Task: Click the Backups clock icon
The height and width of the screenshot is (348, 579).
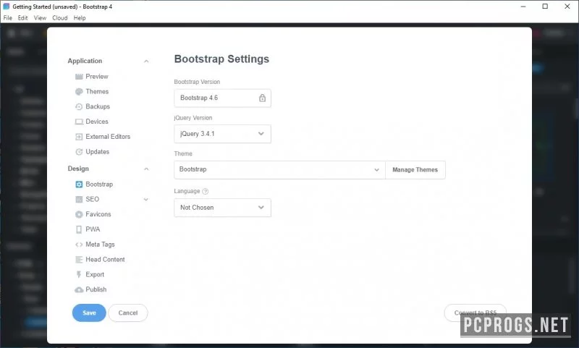Action: (79, 106)
